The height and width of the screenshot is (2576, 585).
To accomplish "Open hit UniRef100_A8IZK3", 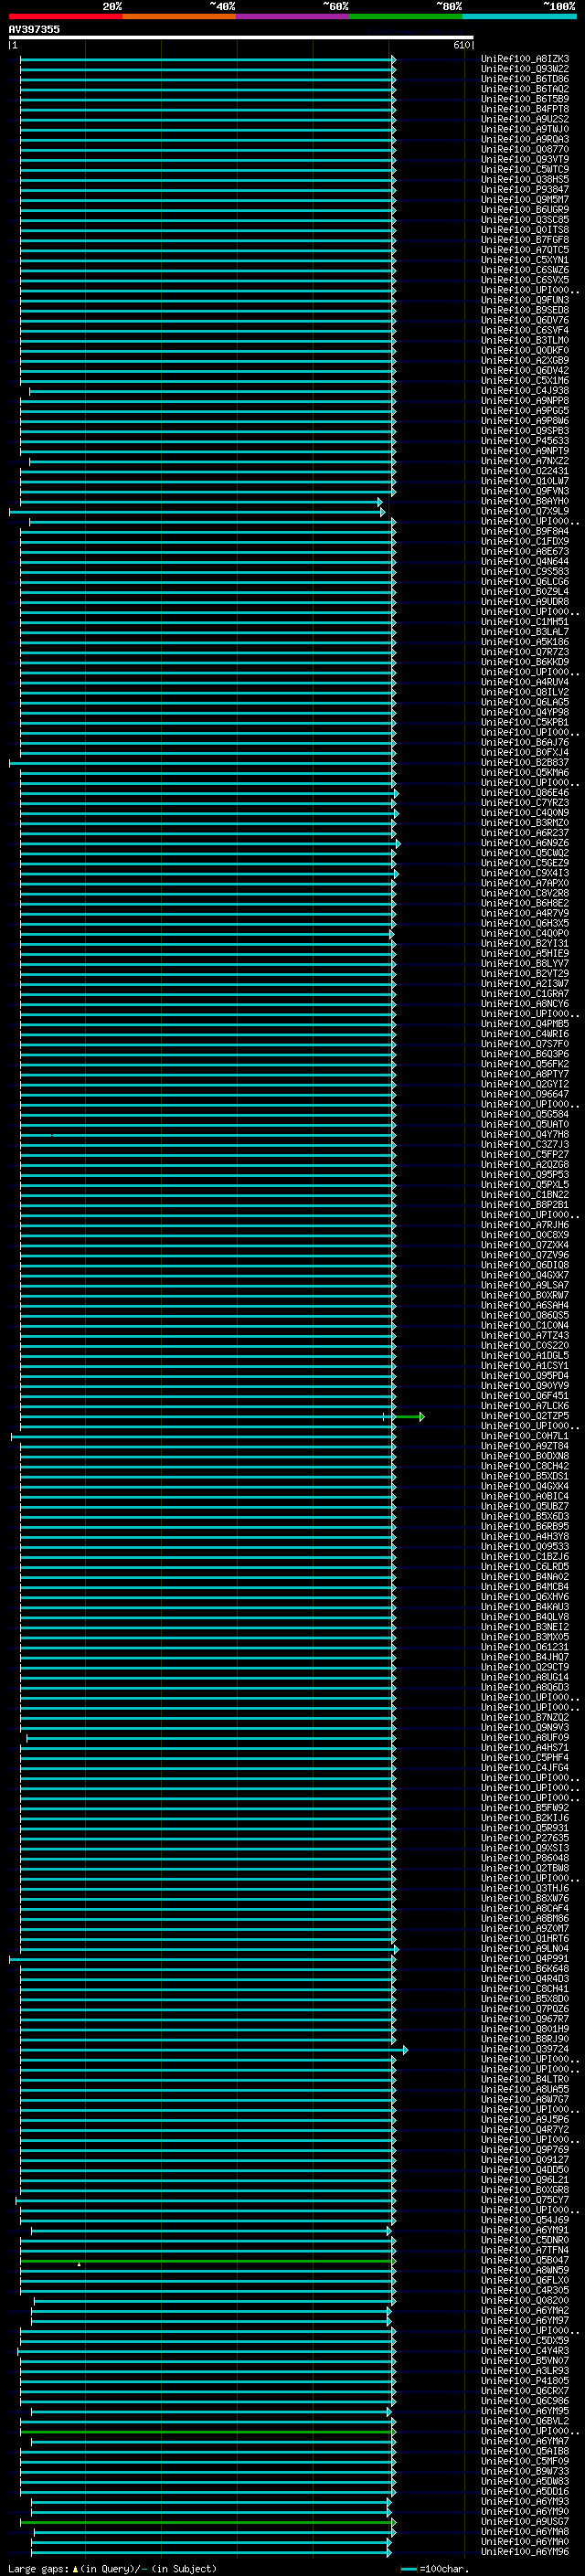I will click(524, 59).
